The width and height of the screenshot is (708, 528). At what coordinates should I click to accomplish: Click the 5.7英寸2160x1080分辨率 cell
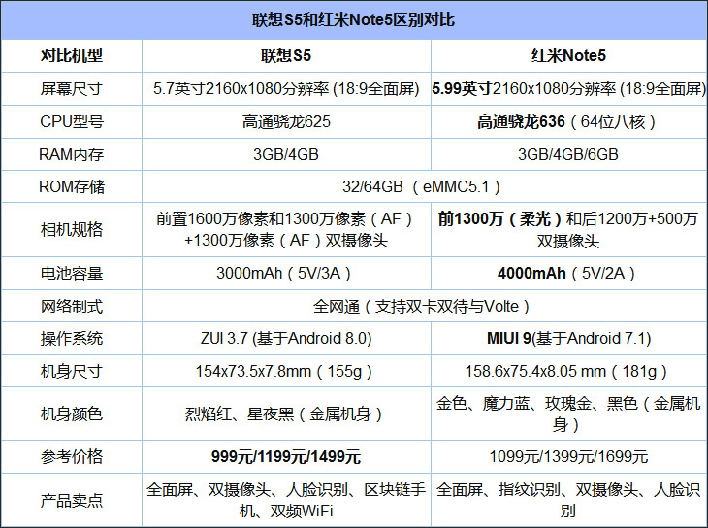pos(286,88)
